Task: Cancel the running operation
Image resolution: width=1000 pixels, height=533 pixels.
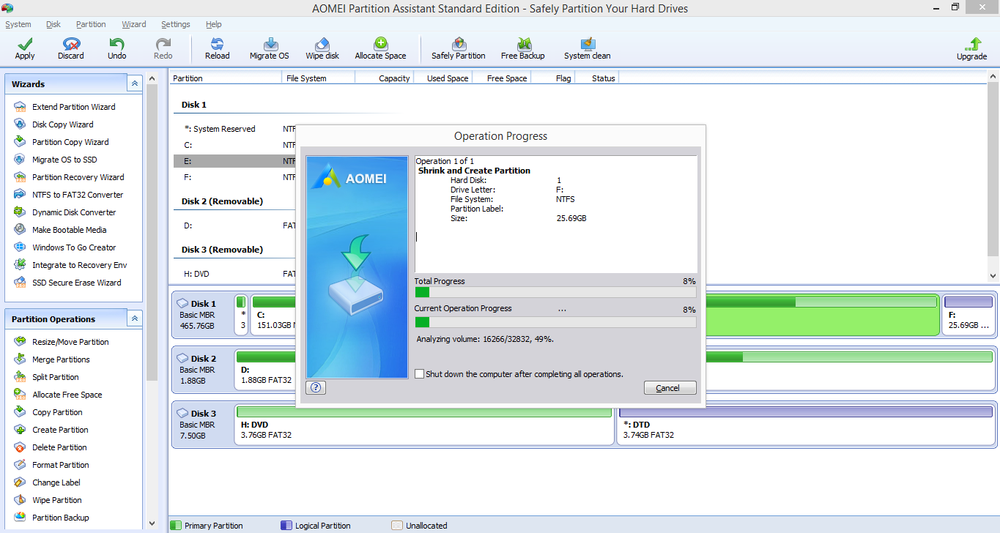Action: (x=670, y=388)
